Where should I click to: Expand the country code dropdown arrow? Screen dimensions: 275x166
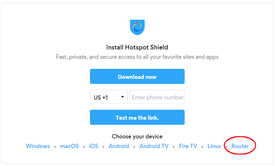point(123,97)
